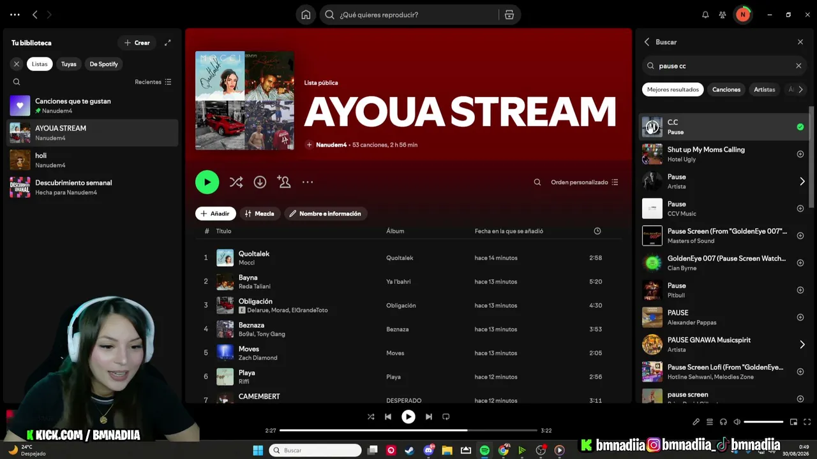Screen dimensions: 817x459
Task: Expand the Pause artist result chevron
Action: coord(802,182)
